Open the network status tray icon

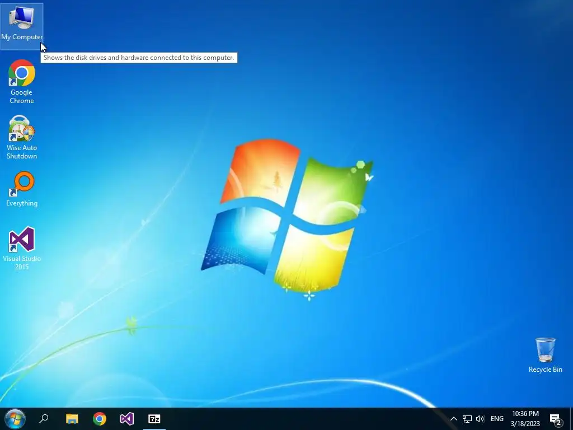[x=467, y=419]
